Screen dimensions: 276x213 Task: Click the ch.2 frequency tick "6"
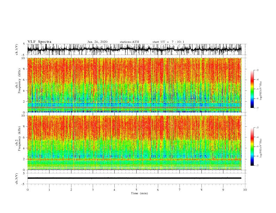point(24,137)
